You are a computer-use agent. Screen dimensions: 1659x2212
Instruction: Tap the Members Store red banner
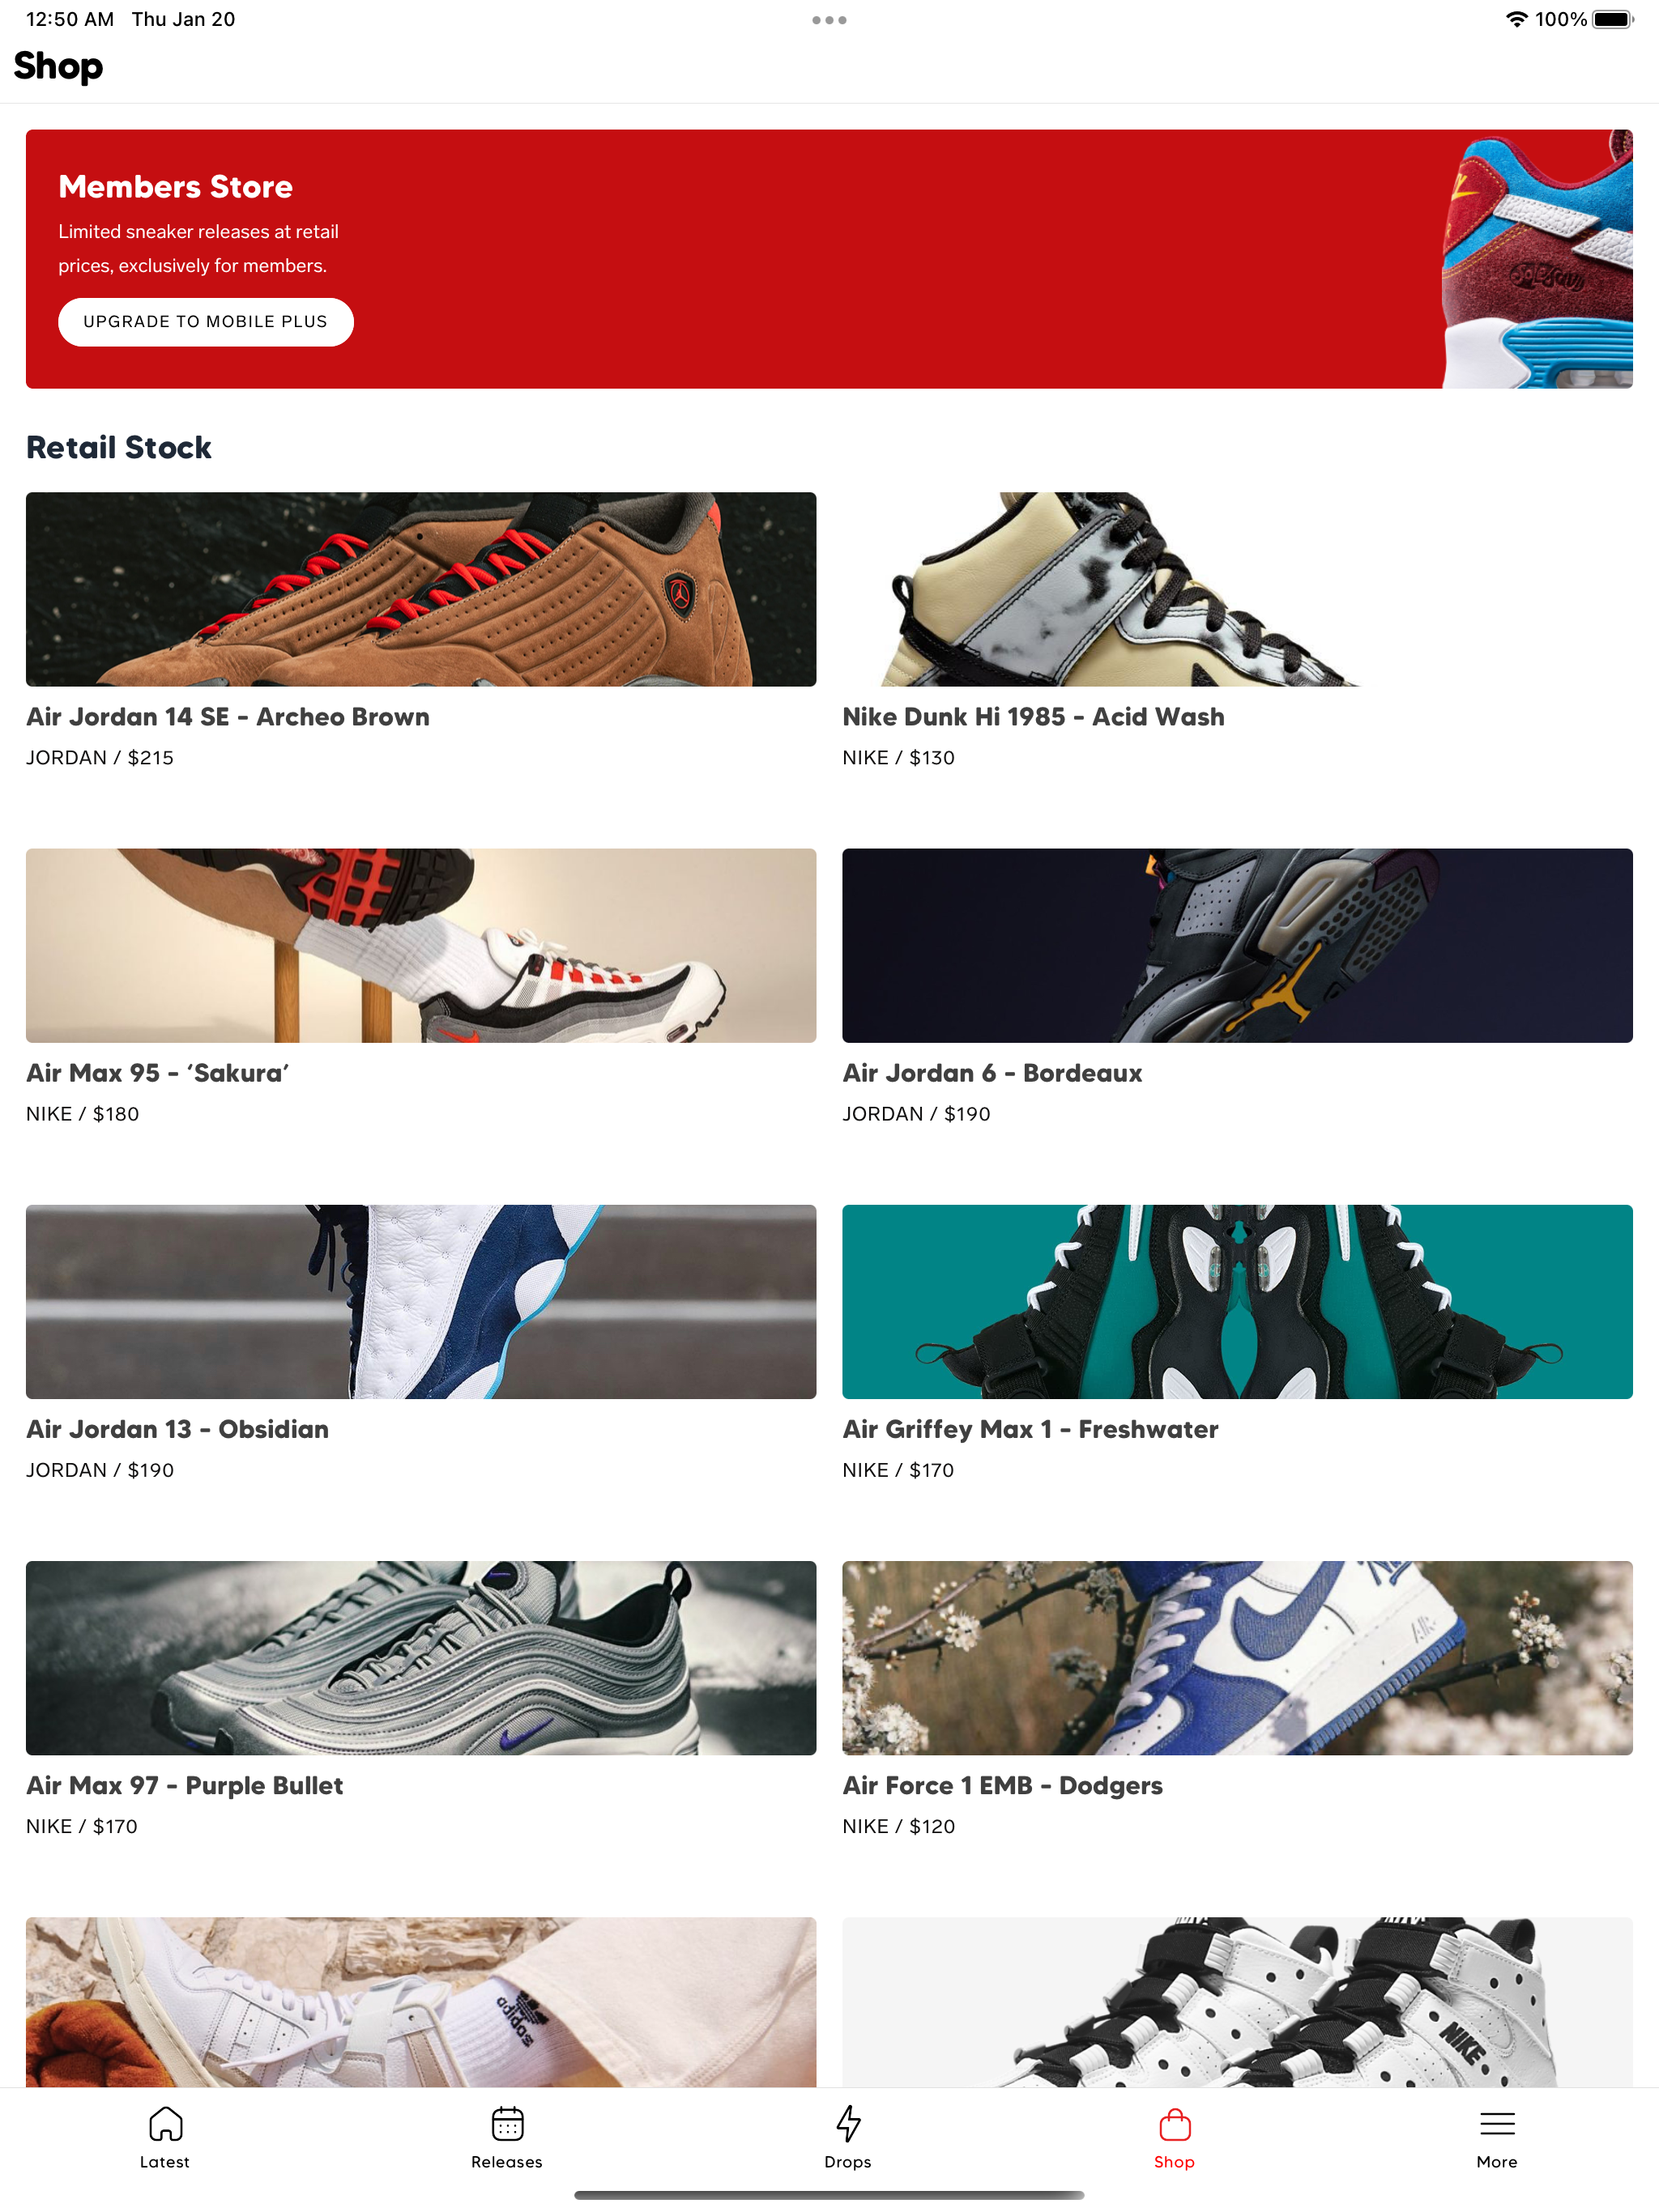pos(829,259)
